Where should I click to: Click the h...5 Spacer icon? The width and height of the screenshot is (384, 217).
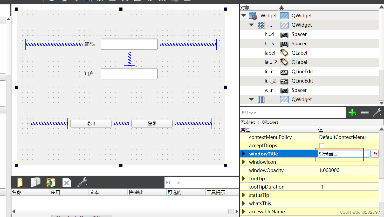(x=284, y=44)
